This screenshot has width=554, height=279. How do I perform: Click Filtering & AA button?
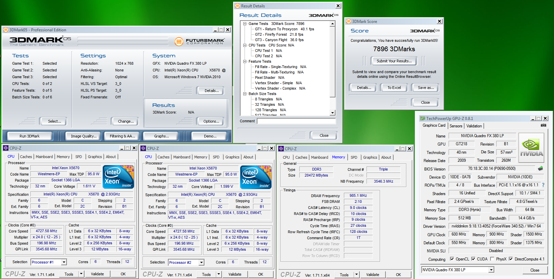[122, 136]
